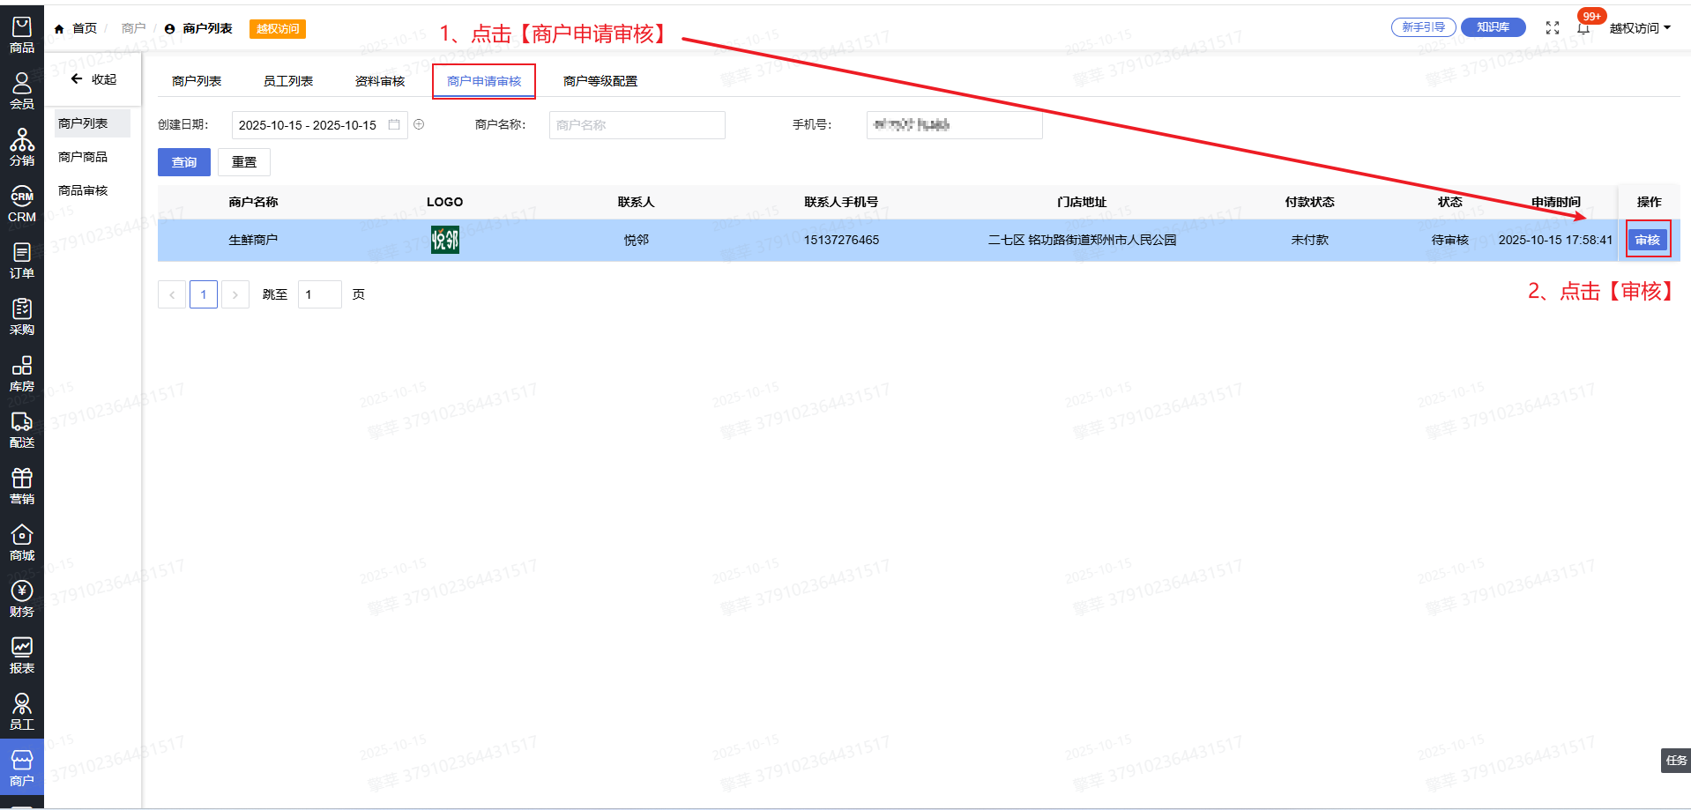Image resolution: width=1691 pixels, height=810 pixels.
Task: Open the 库房 warehouse sidebar icon
Action: click(x=21, y=374)
